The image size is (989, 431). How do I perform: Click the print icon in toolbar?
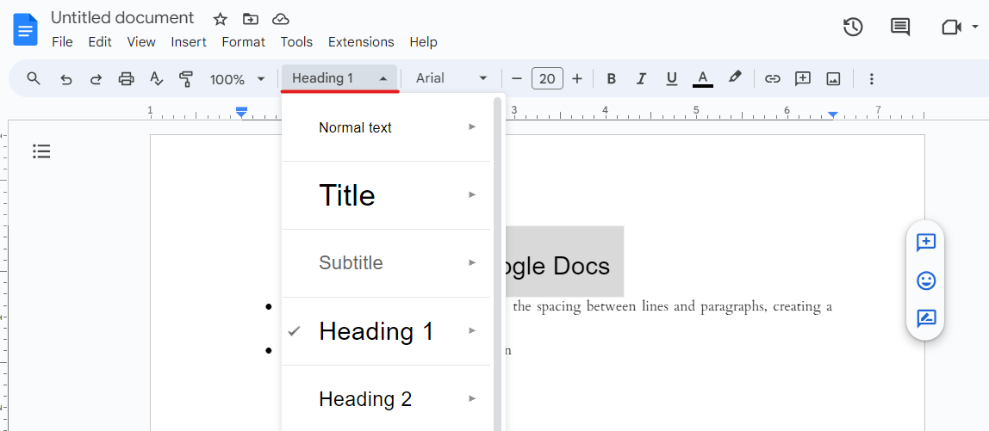(x=126, y=78)
